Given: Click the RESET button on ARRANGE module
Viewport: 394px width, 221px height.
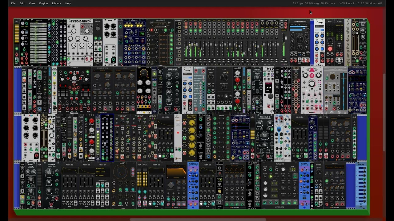Looking at the screenshot, I should [169, 30].
